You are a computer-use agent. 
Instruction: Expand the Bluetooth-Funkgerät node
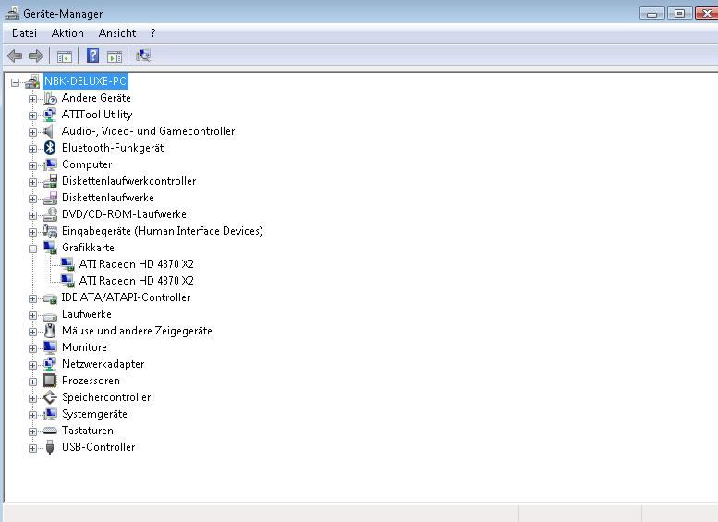coord(32,149)
